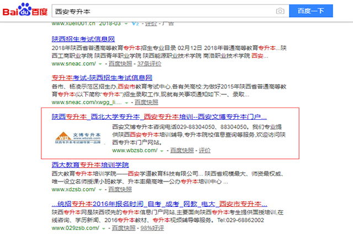Open 百度快照 for www.029zsb.com result
The height and width of the screenshot is (235, 353).
124,228
